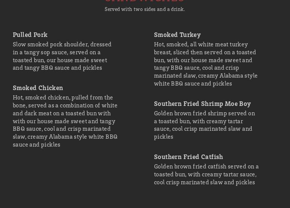The height and width of the screenshot is (208, 290).
Task: Click the Smoked Chicken title
Action: 38,88
